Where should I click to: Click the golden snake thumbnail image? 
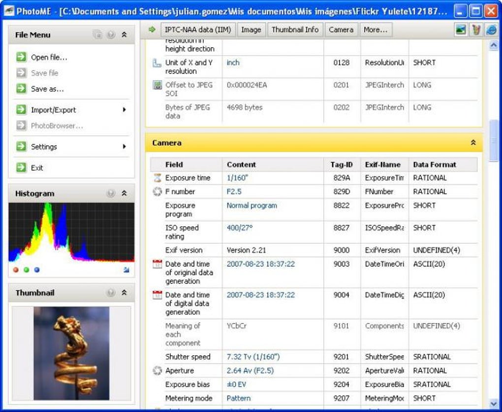[x=71, y=353]
